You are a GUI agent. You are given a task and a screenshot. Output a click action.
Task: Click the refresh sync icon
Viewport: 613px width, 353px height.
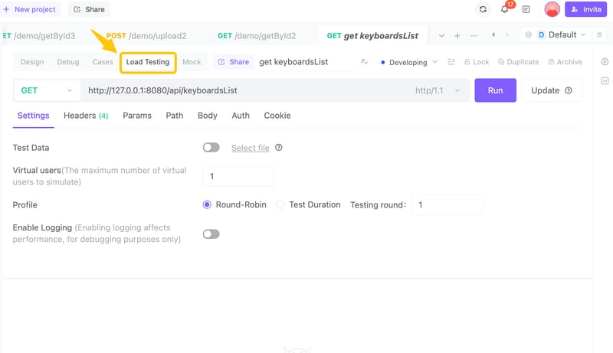coord(483,9)
